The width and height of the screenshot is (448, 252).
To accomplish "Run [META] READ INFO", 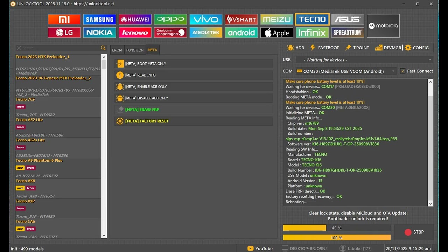I will click(194, 75).
